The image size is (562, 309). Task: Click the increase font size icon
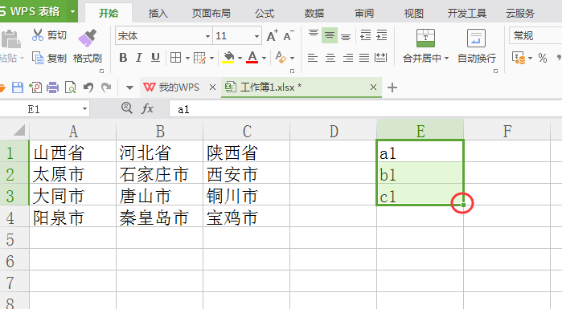coord(272,36)
